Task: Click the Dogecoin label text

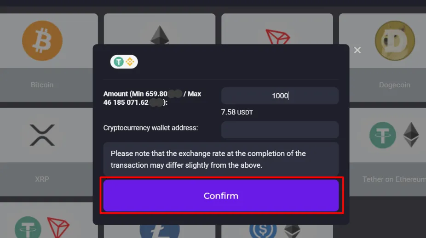Action: [x=394, y=85]
